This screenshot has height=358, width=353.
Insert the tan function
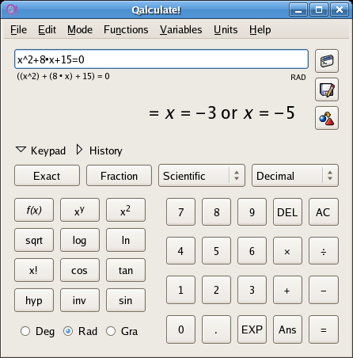click(x=126, y=270)
